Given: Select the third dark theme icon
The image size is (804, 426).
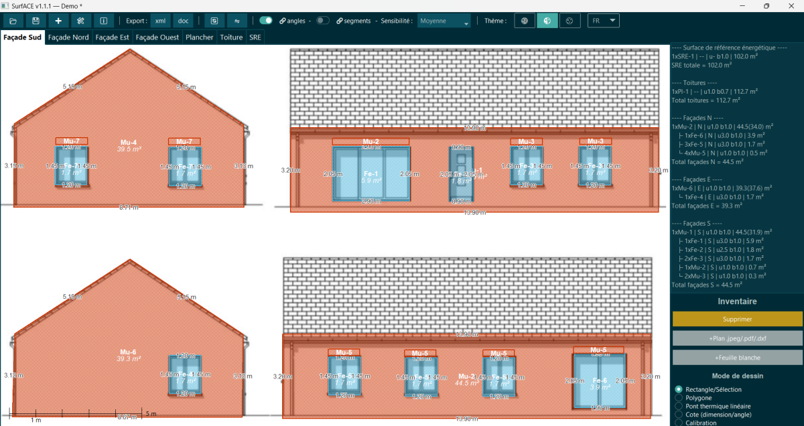Looking at the screenshot, I should [x=570, y=21].
